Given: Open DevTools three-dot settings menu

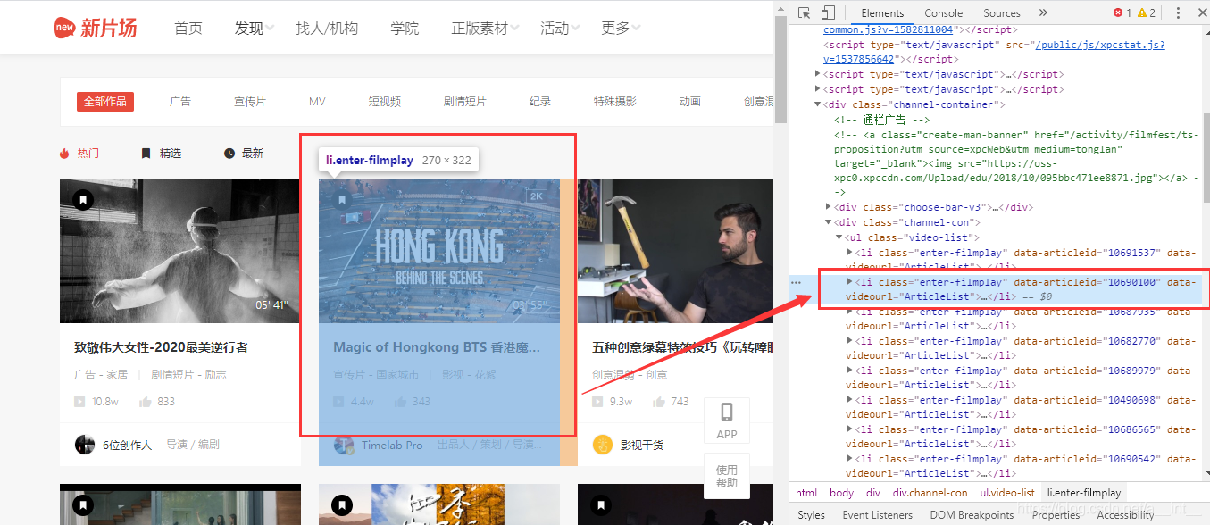Looking at the screenshot, I should click(x=1178, y=12).
